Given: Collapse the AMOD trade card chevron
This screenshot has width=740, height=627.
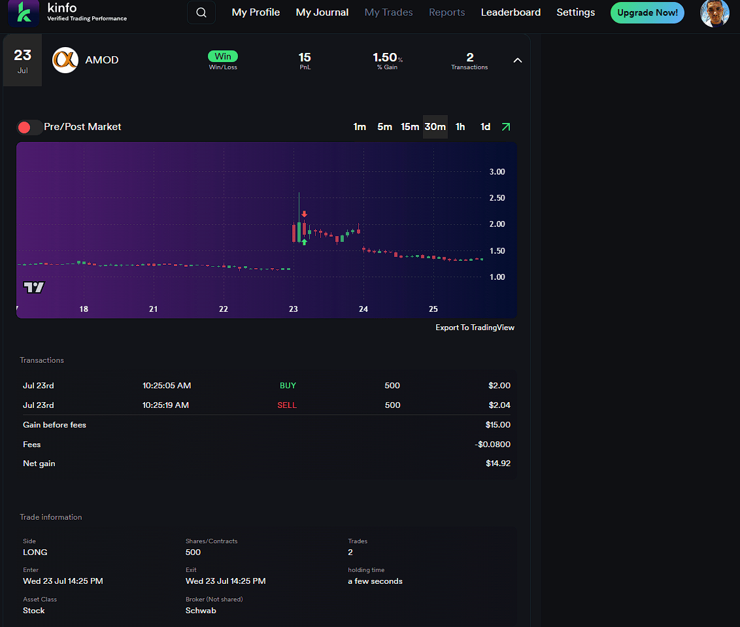Looking at the screenshot, I should click(x=518, y=60).
